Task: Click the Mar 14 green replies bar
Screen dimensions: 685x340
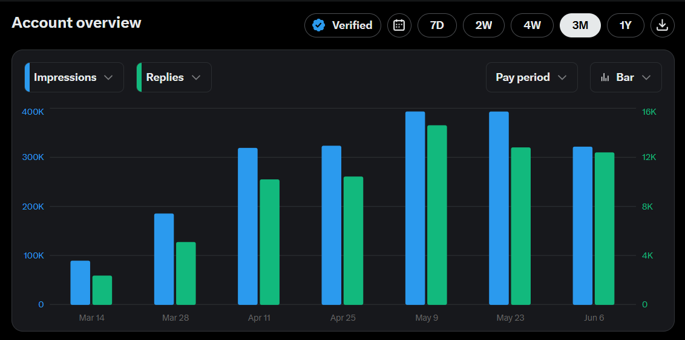Action: point(102,290)
